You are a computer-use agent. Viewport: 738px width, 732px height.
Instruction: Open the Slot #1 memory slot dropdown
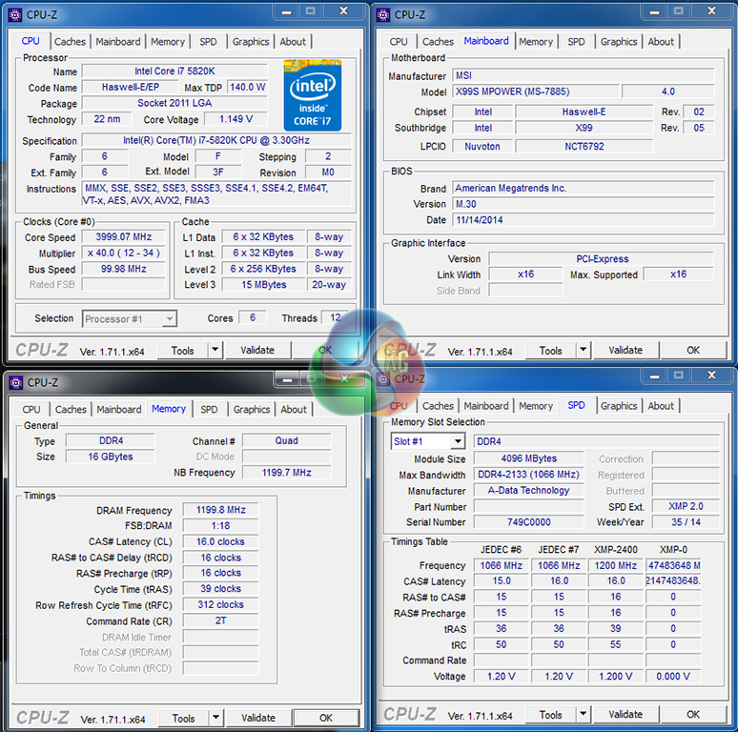pyautogui.click(x=458, y=441)
